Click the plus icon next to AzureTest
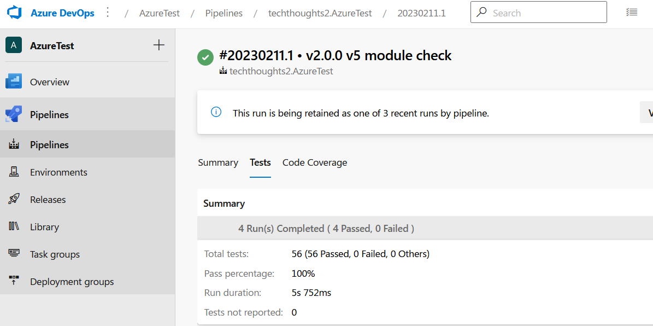 (159, 45)
